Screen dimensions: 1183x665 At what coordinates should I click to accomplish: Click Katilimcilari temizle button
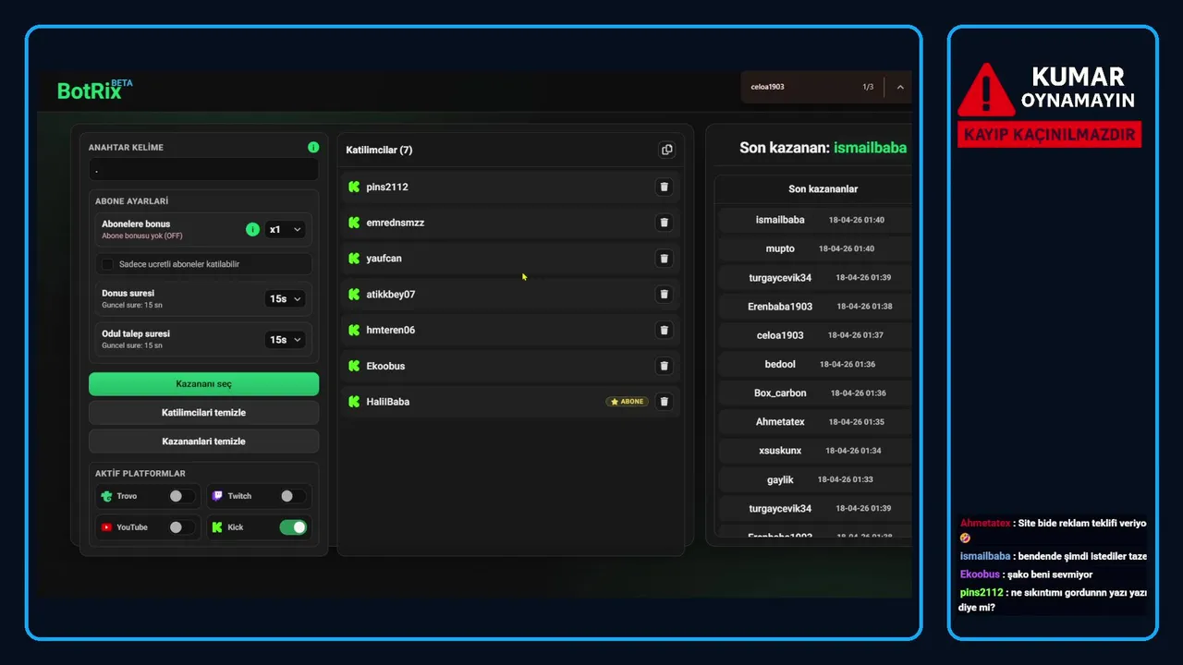[204, 413]
